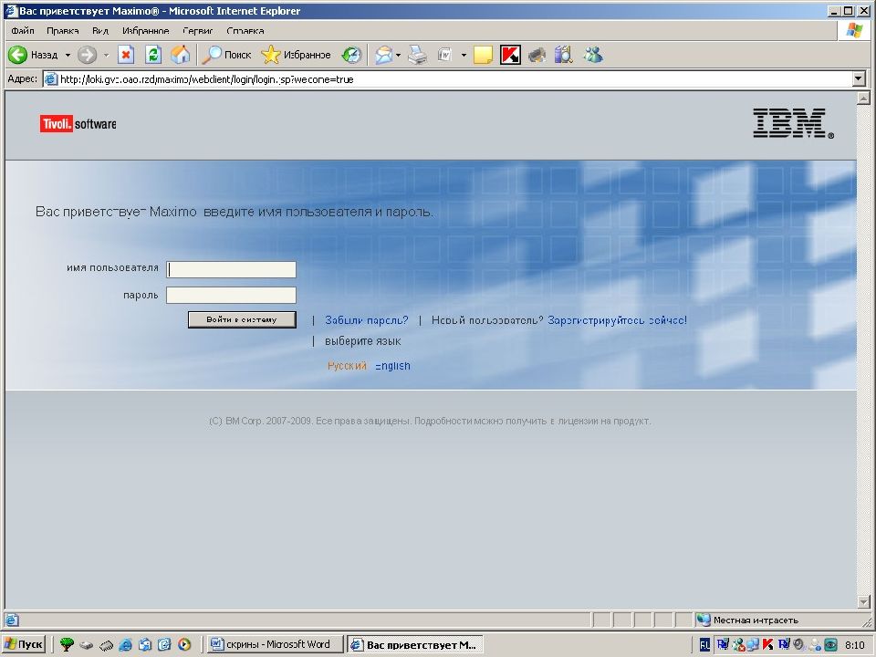This screenshot has width=876, height=657.
Task: Launch Windows Media Player quick launch icon
Action: coord(184,644)
